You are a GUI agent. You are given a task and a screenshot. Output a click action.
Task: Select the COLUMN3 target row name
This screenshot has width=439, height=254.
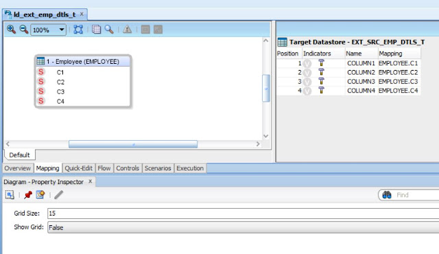click(x=361, y=82)
